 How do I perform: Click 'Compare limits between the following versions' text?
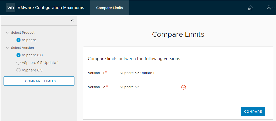[134, 59]
